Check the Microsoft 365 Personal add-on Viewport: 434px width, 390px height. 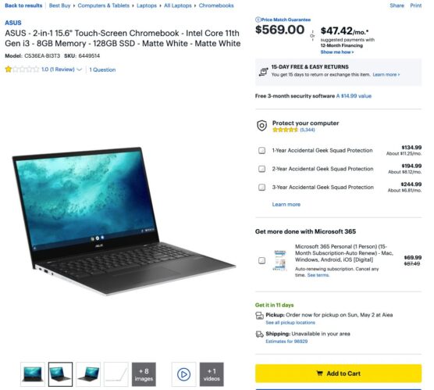[261, 260]
